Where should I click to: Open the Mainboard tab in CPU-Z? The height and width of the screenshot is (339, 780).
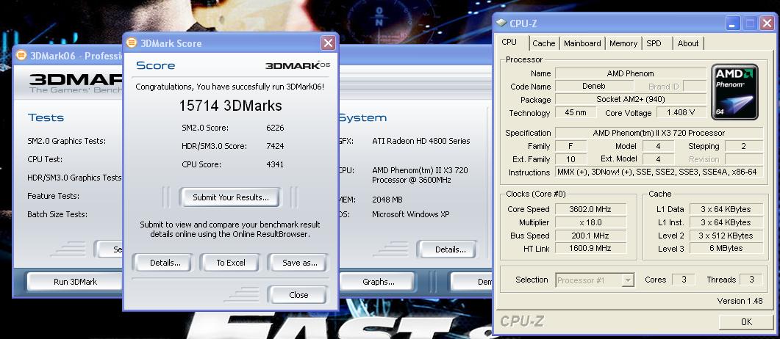[x=582, y=43]
